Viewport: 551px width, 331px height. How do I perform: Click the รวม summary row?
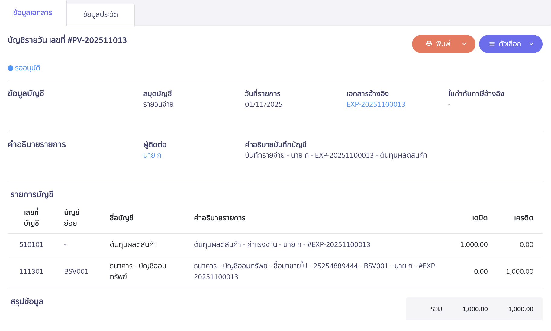tap(436, 309)
